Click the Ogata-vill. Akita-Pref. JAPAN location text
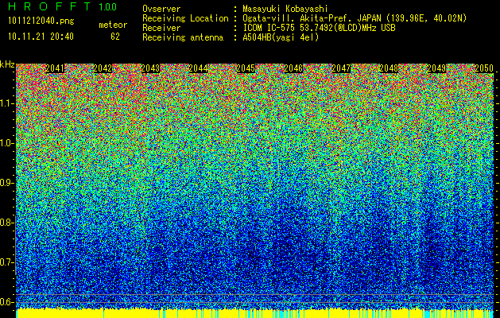This screenshot has width=500, height=318. tap(355, 18)
